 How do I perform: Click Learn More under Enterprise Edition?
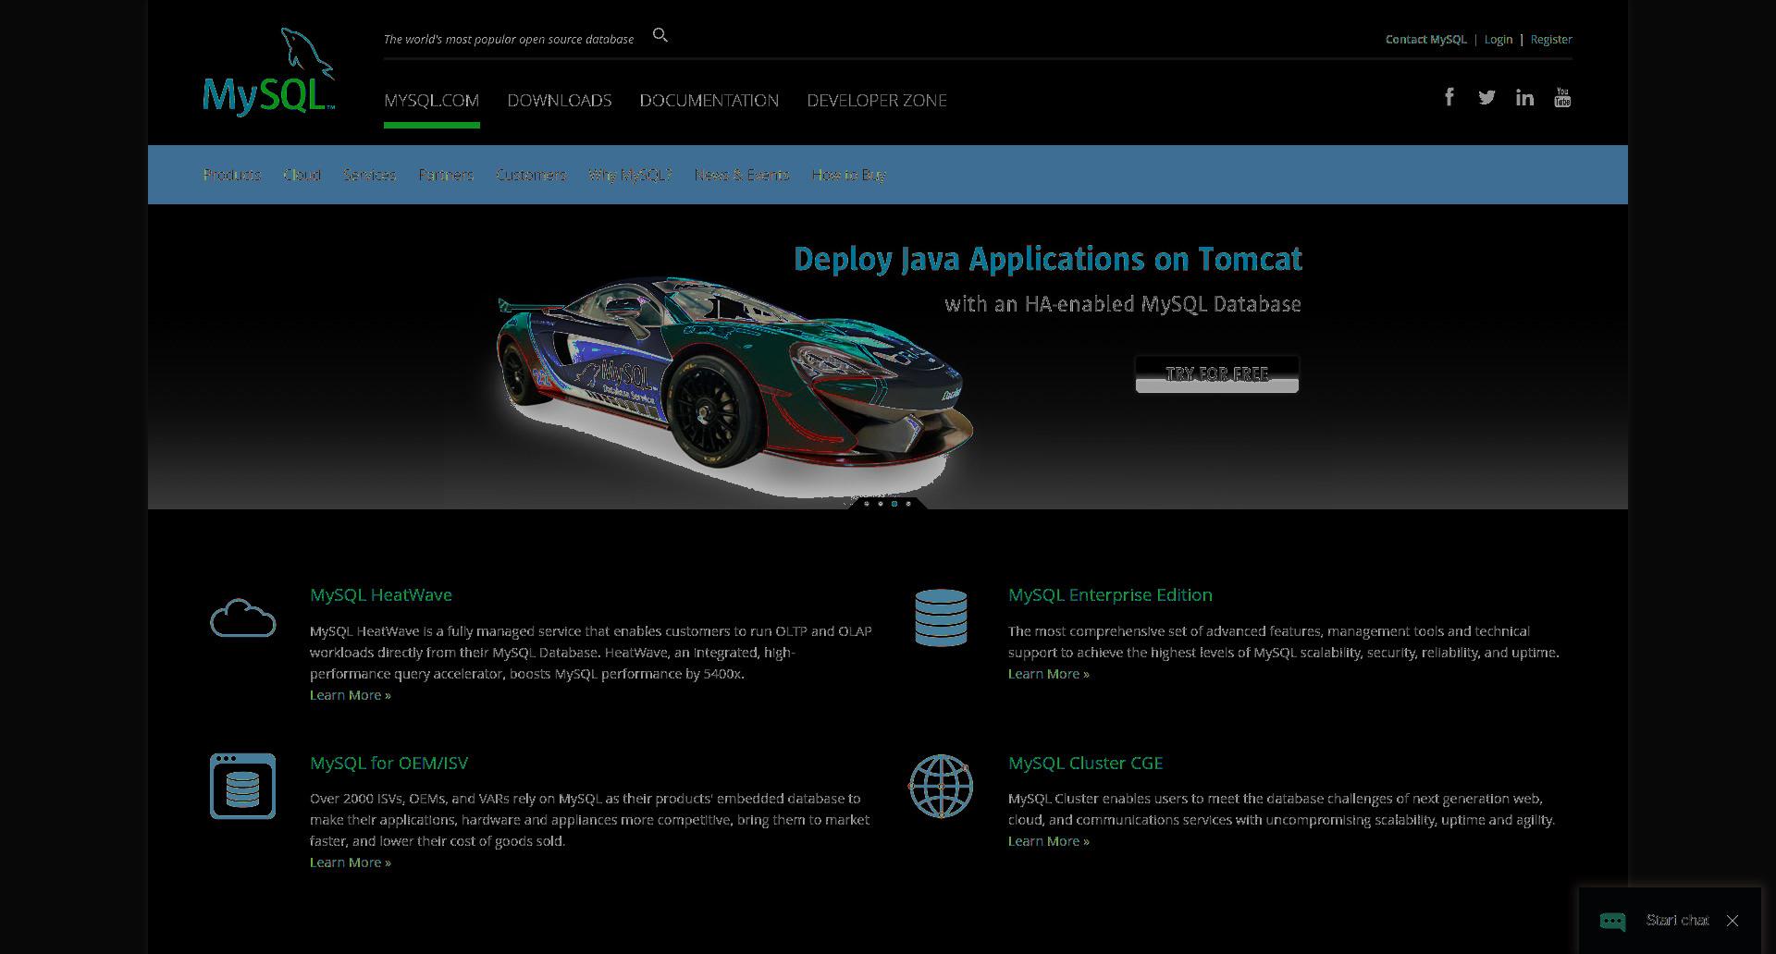click(x=1049, y=674)
